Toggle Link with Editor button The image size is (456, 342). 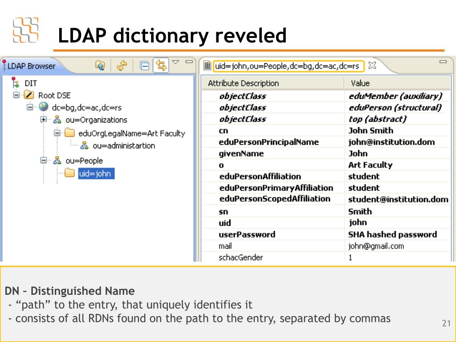pos(161,65)
